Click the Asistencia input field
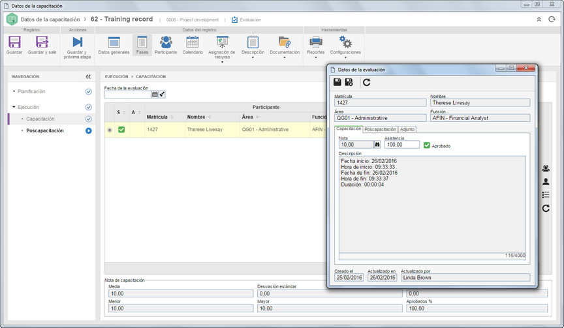The image size is (564, 328). (x=401, y=144)
